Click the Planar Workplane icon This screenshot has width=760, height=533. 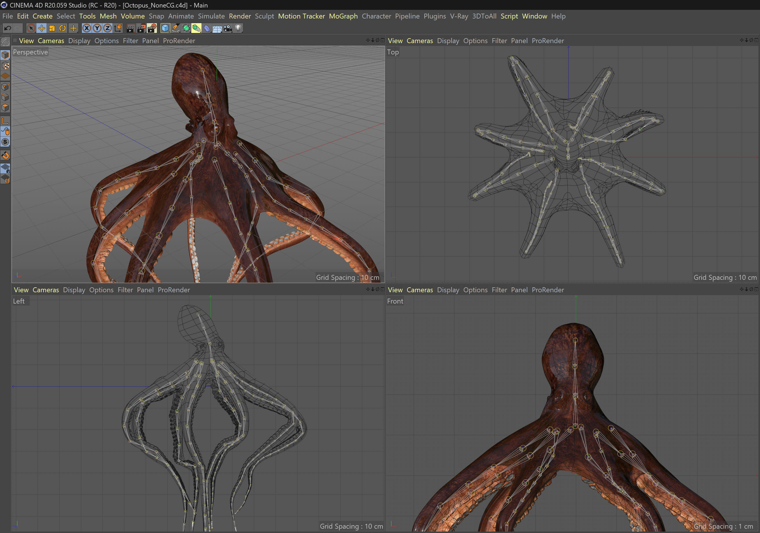[x=5, y=179]
